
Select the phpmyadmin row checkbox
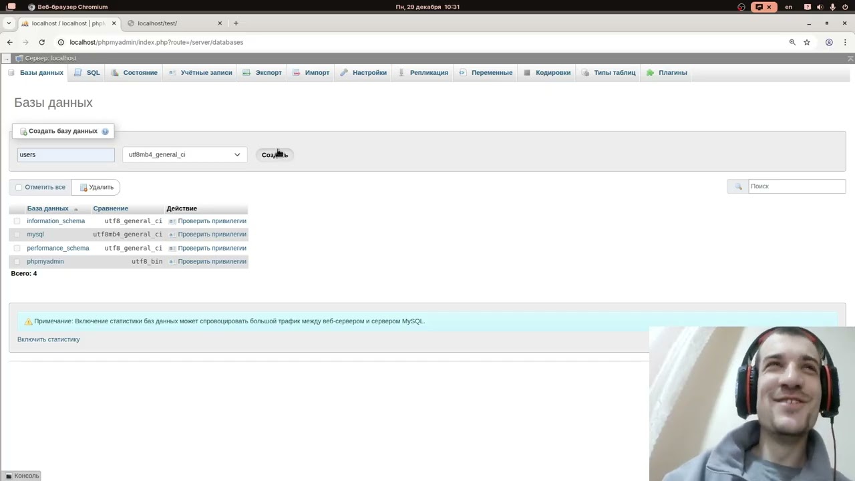[17, 262]
